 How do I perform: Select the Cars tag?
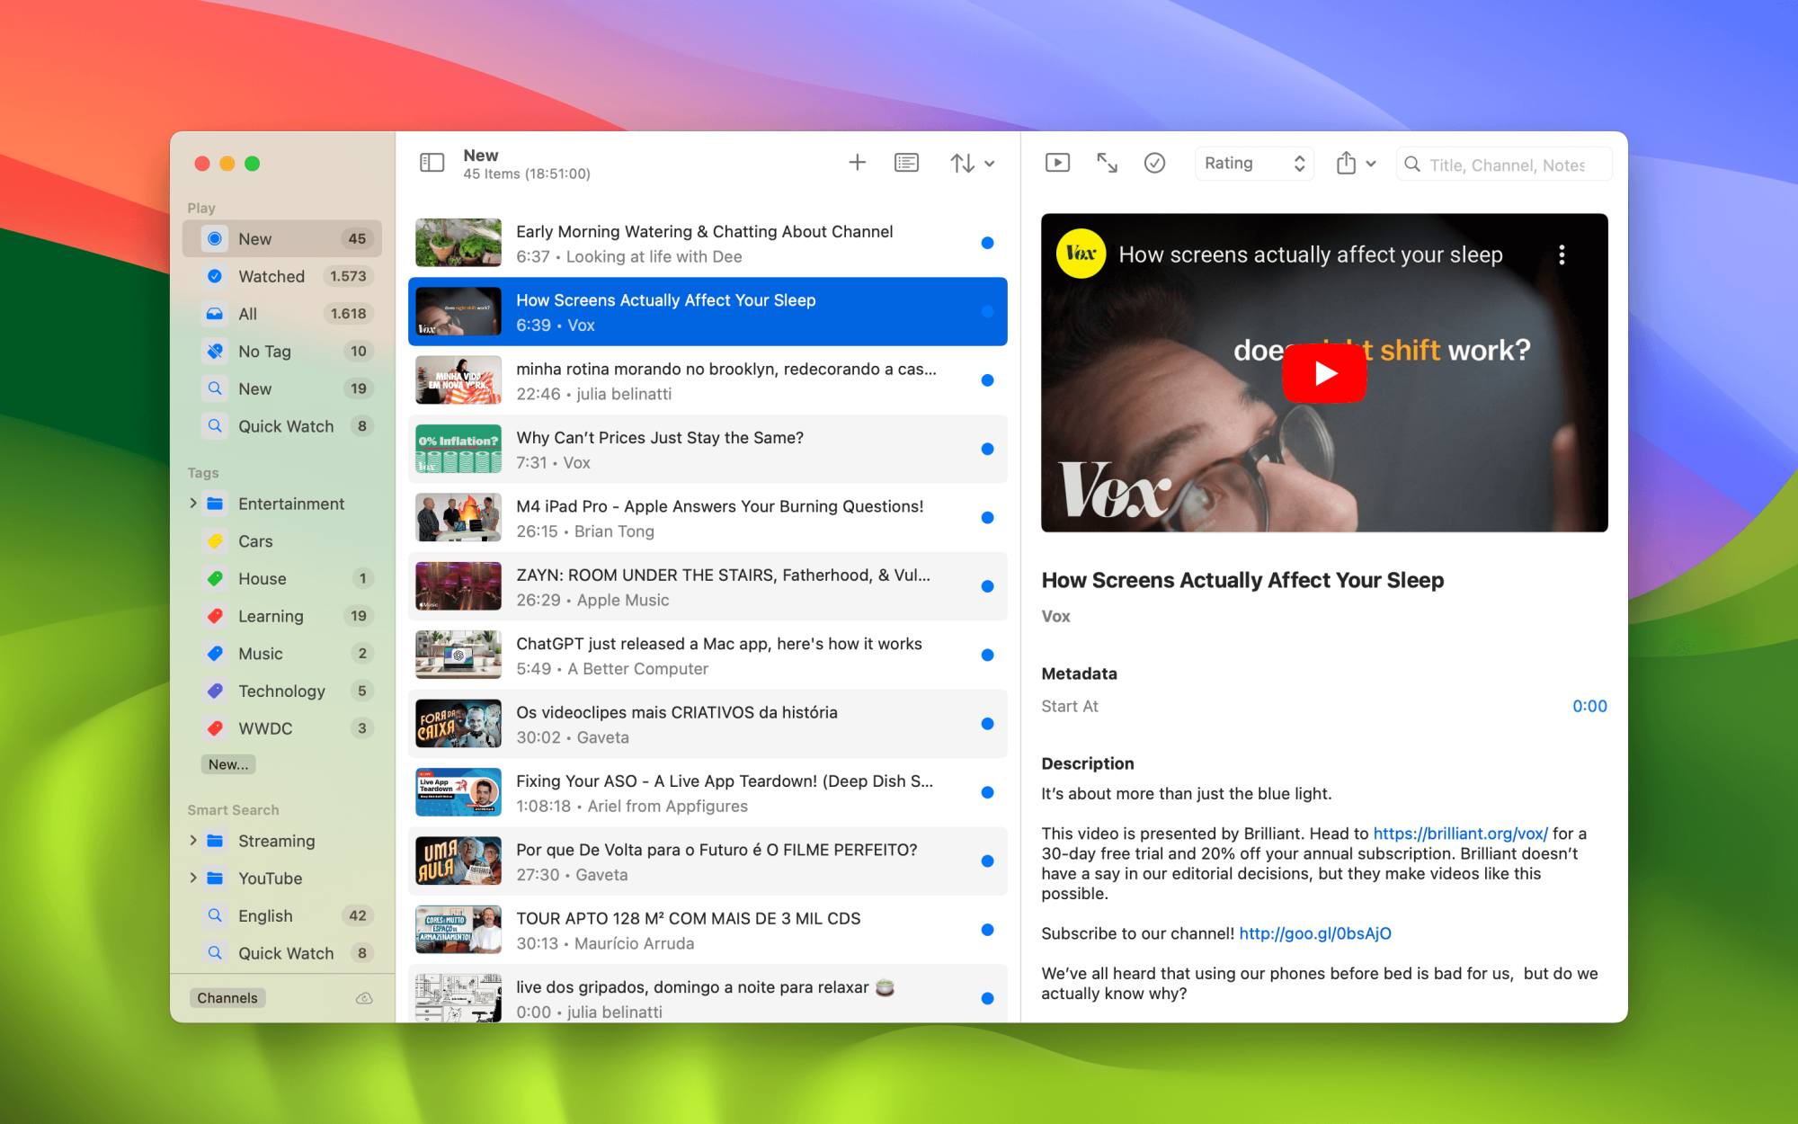[x=282, y=541]
